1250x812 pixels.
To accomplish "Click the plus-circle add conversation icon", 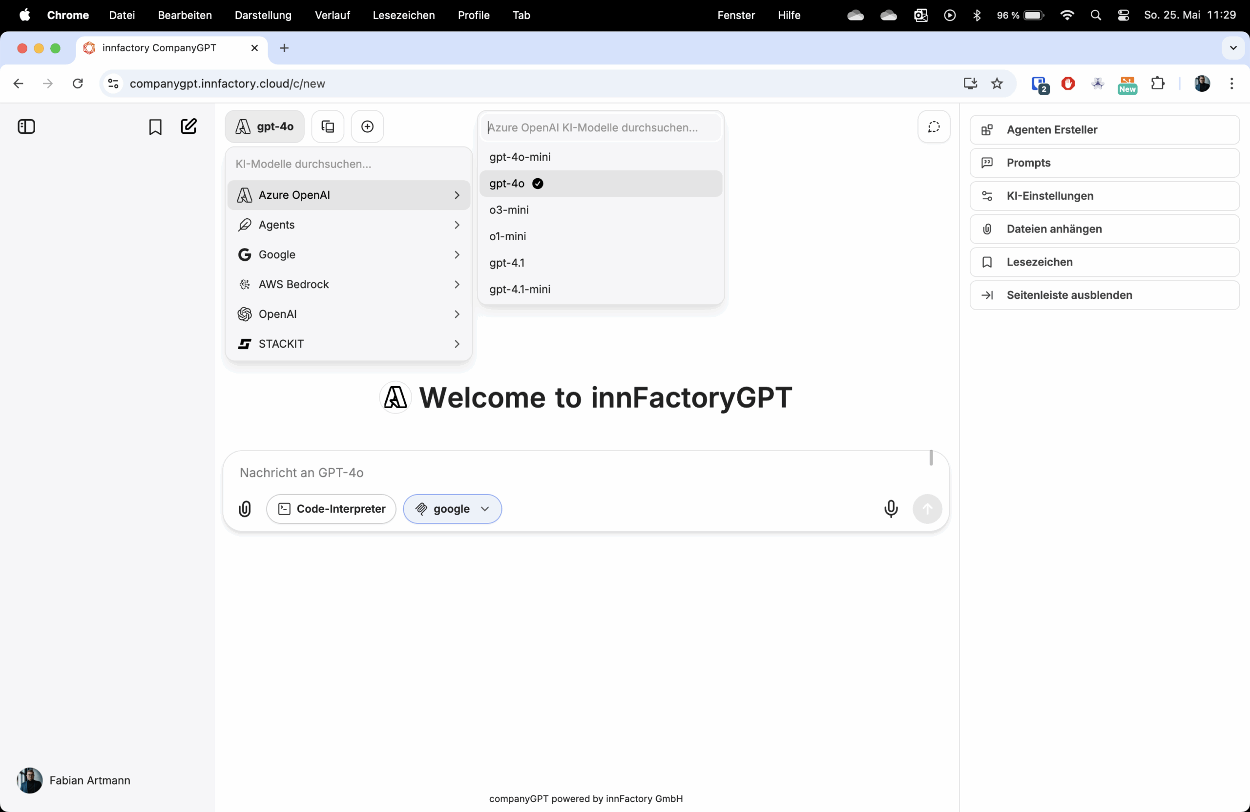I will point(368,126).
